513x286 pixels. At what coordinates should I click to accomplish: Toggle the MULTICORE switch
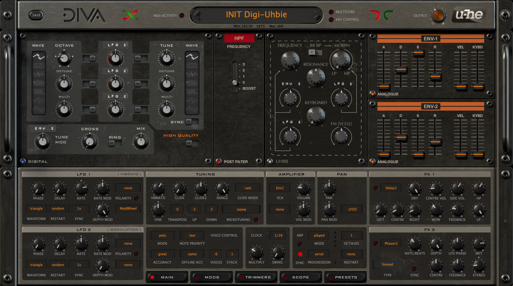pyautogui.click(x=331, y=12)
